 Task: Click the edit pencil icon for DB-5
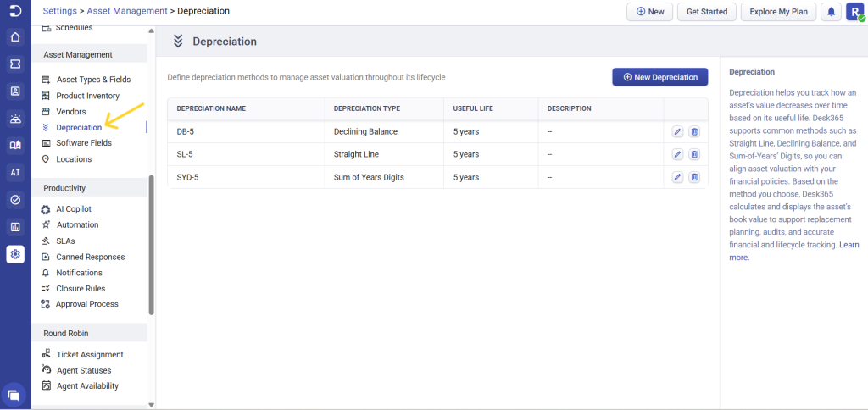[x=677, y=131]
